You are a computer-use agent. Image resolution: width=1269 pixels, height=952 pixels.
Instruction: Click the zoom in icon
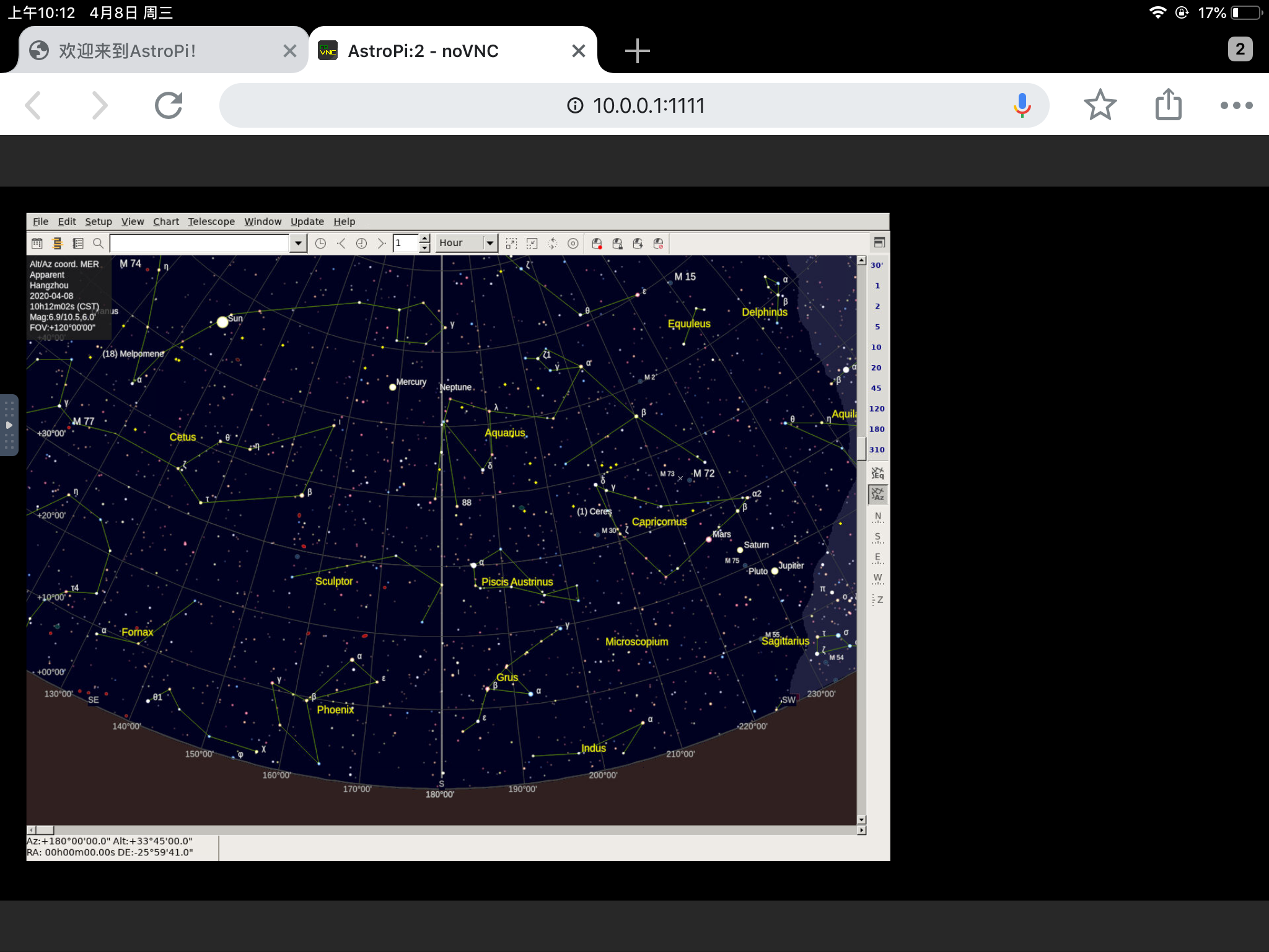tap(511, 244)
